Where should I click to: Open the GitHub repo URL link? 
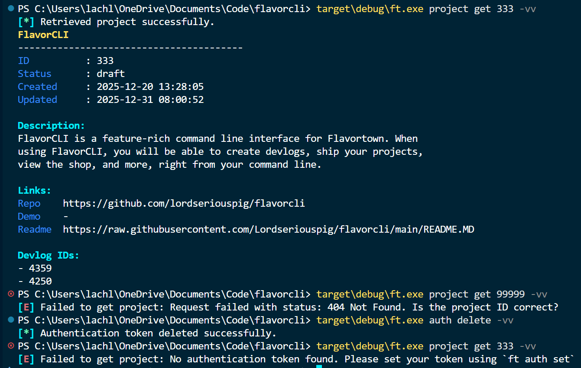point(184,204)
